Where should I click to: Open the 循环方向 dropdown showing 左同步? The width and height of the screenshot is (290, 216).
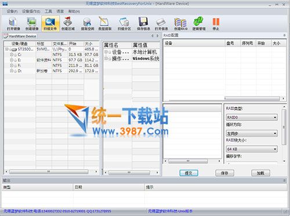pyautogui.click(x=252, y=133)
